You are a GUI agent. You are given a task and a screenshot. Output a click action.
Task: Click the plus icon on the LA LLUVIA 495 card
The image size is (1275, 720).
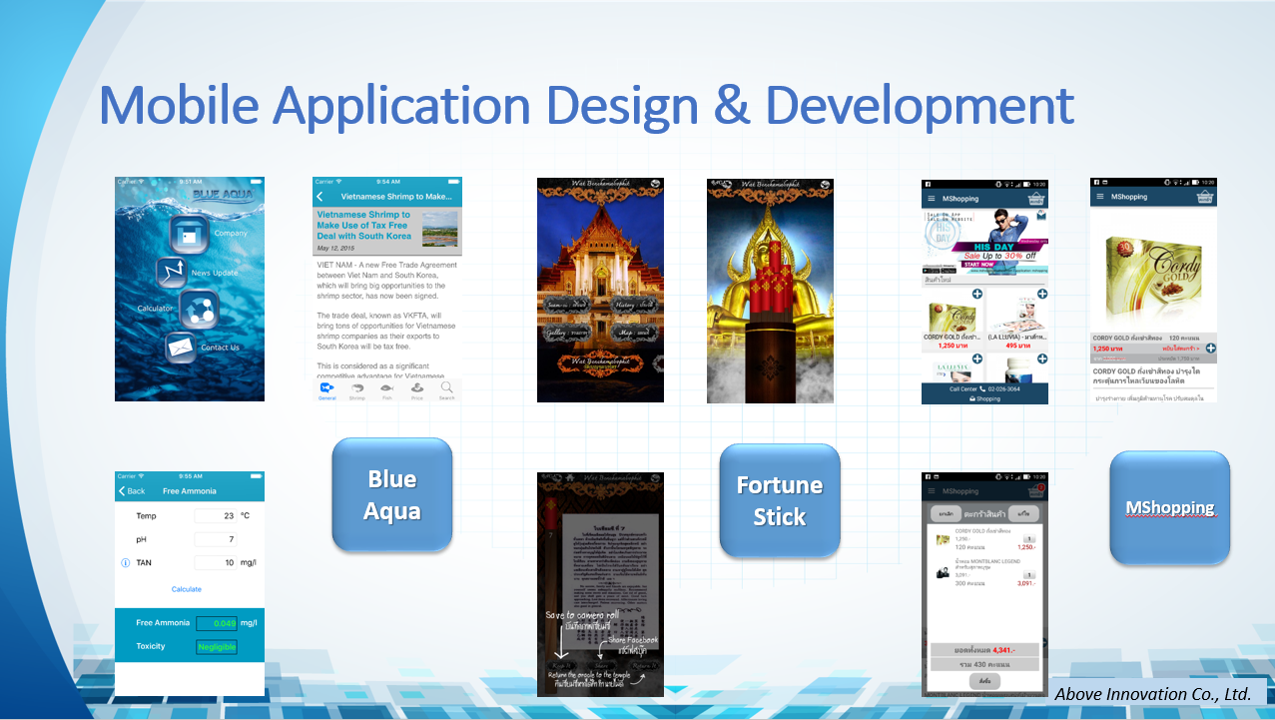point(1041,295)
